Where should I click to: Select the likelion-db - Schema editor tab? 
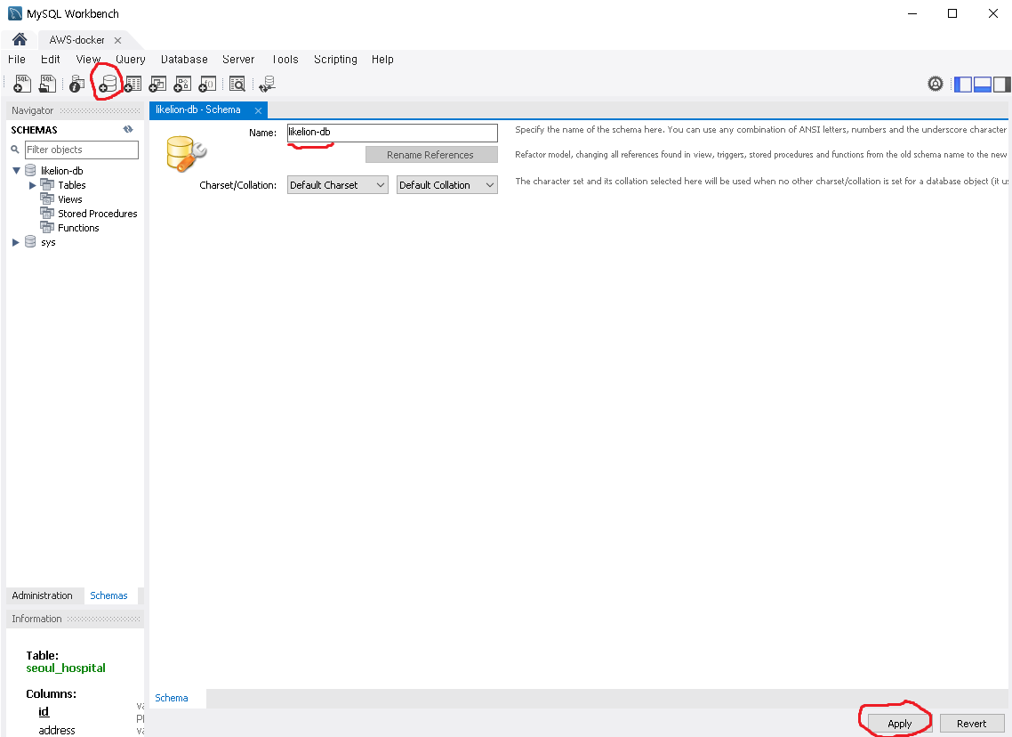(198, 109)
